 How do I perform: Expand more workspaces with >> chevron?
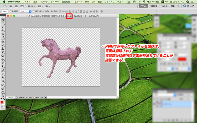click(179, 6)
